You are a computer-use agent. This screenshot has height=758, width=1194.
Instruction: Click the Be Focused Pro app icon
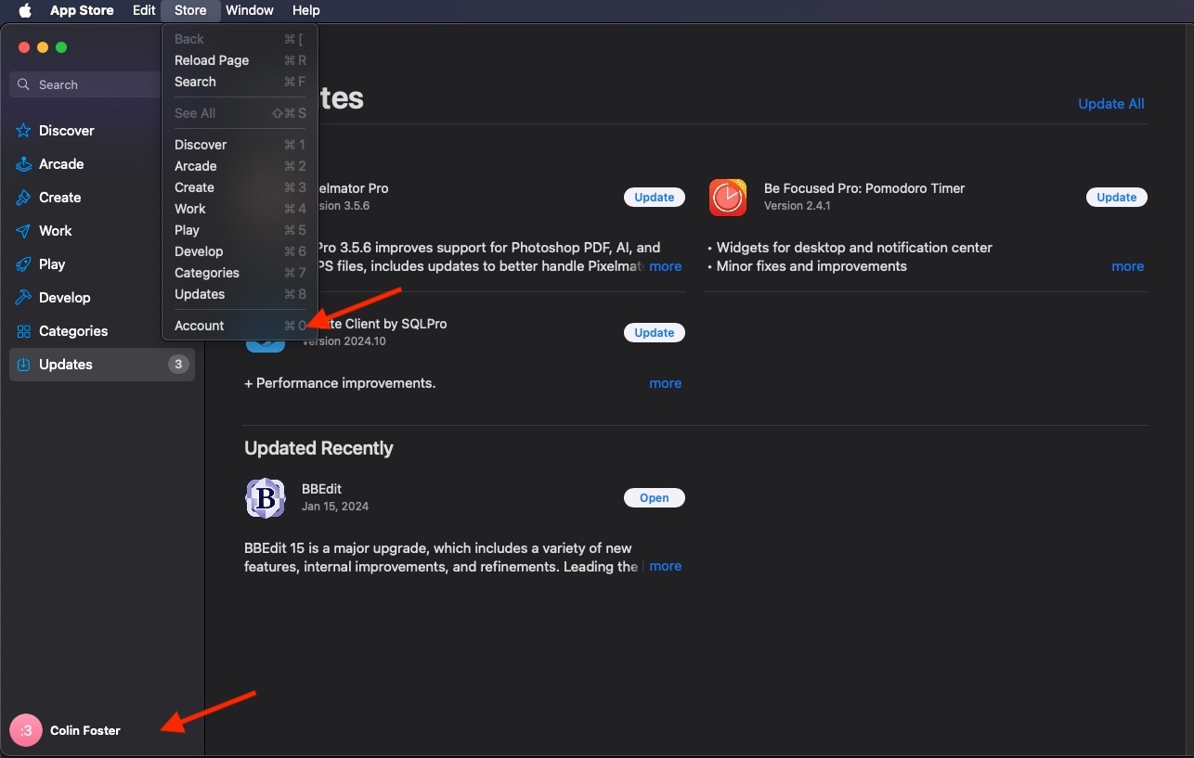tap(728, 197)
